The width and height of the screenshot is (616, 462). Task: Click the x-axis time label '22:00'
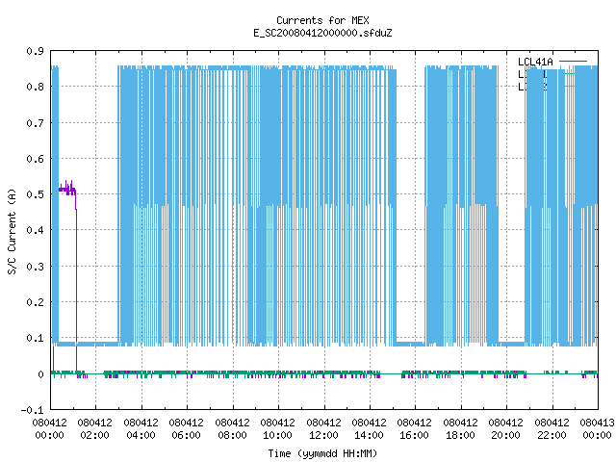pyautogui.click(x=552, y=435)
